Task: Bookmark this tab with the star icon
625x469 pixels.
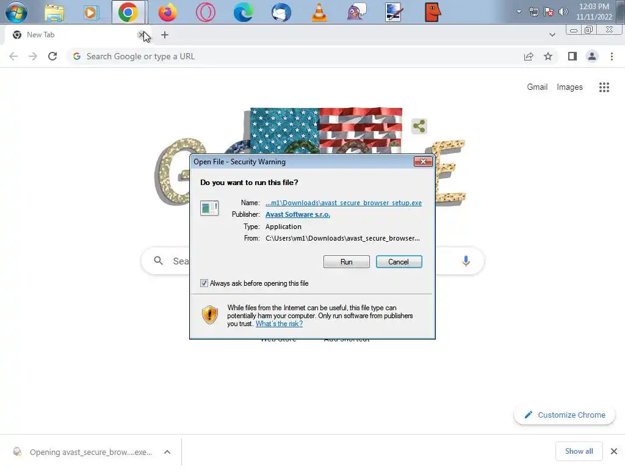Action: [x=548, y=56]
